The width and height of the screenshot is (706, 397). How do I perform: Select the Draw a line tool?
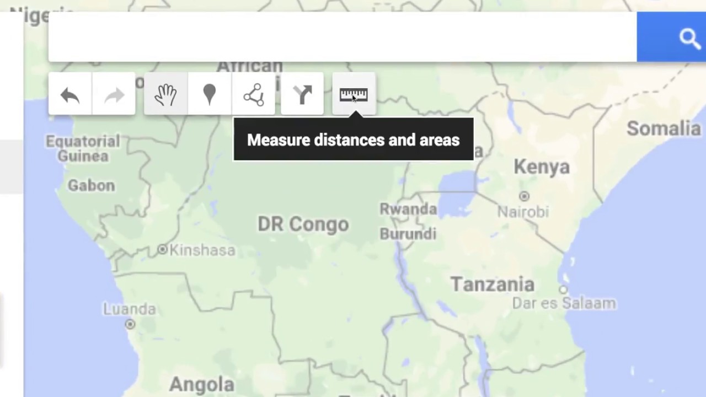click(x=254, y=95)
